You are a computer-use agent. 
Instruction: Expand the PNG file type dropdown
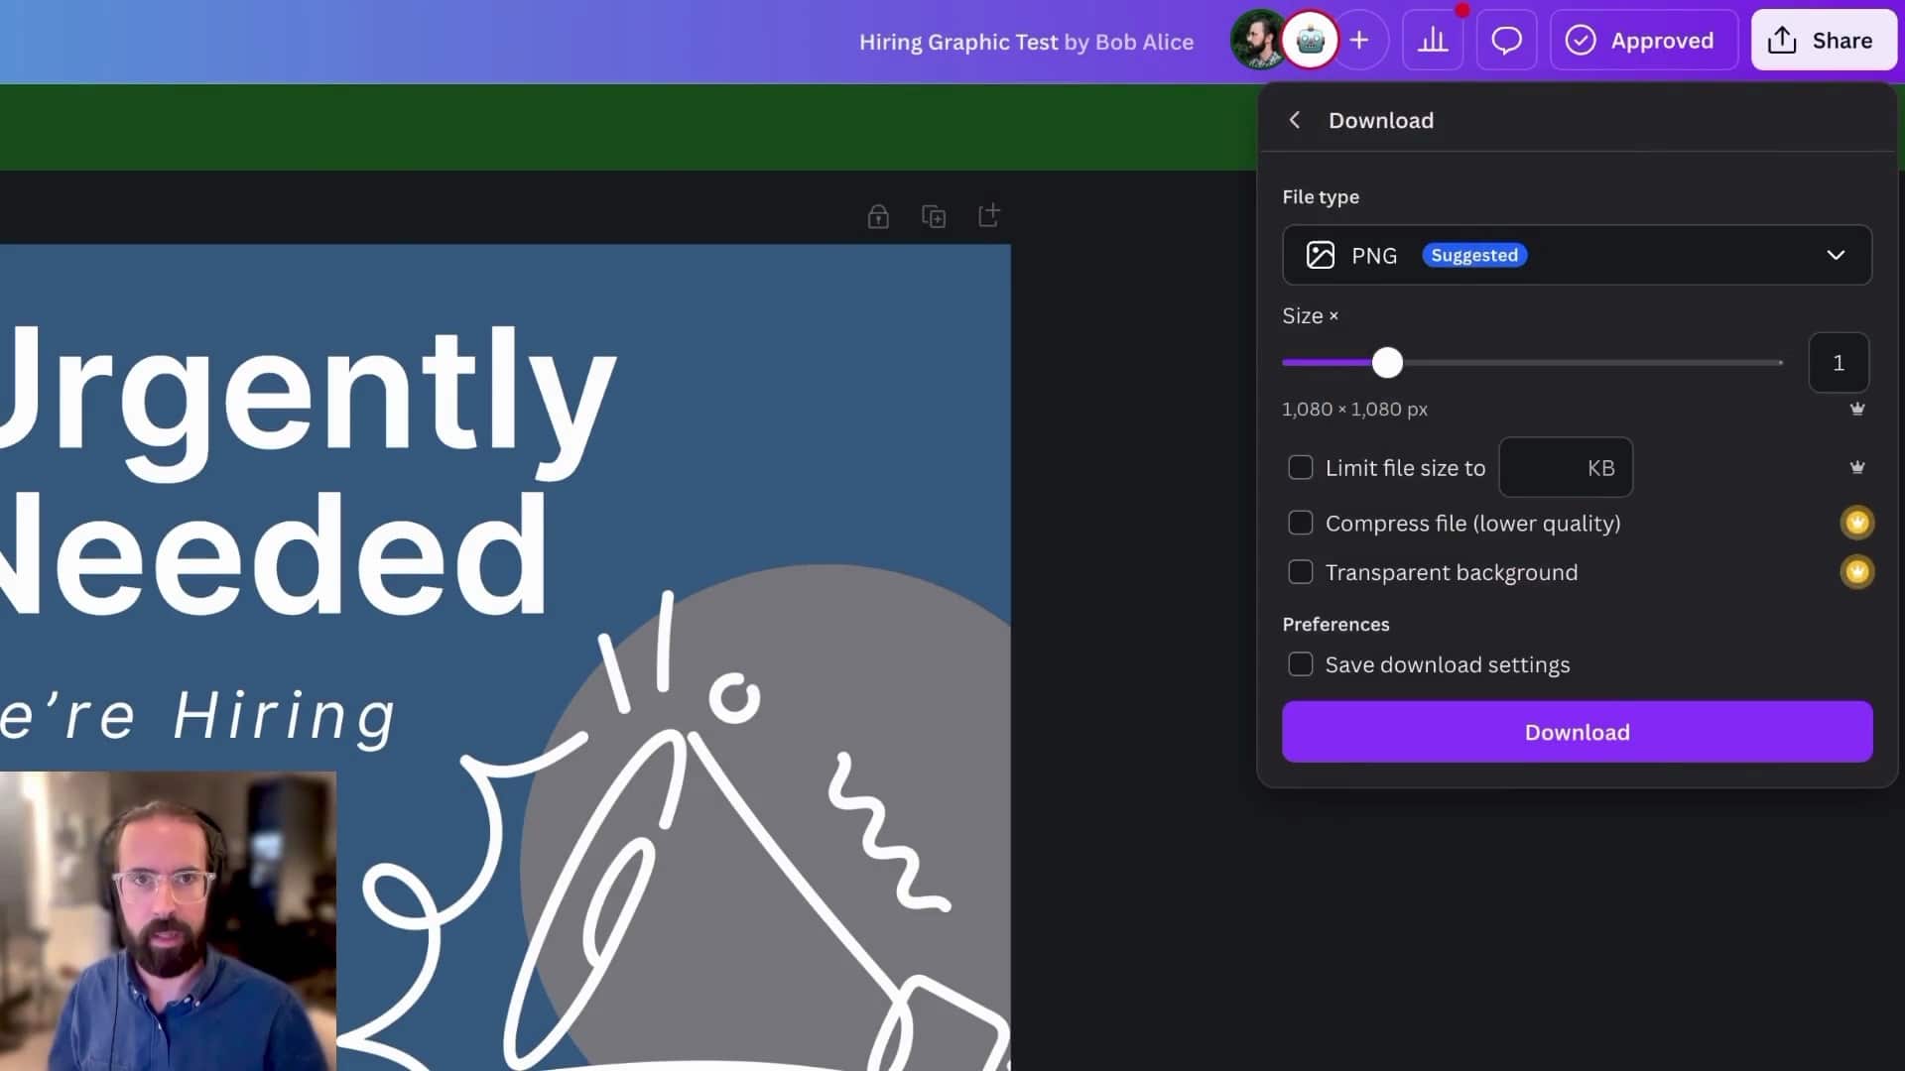[1577, 255]
